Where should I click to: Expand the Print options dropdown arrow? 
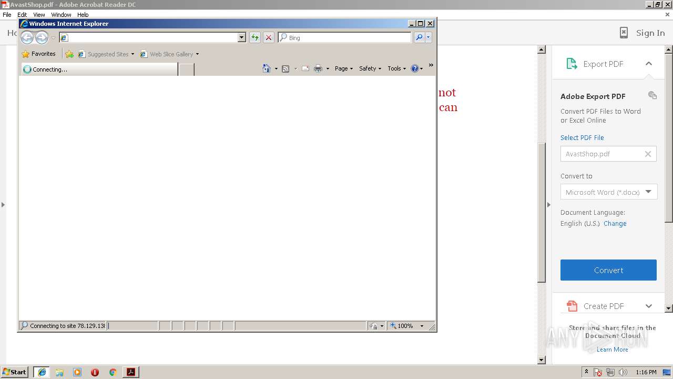(328, 68)
